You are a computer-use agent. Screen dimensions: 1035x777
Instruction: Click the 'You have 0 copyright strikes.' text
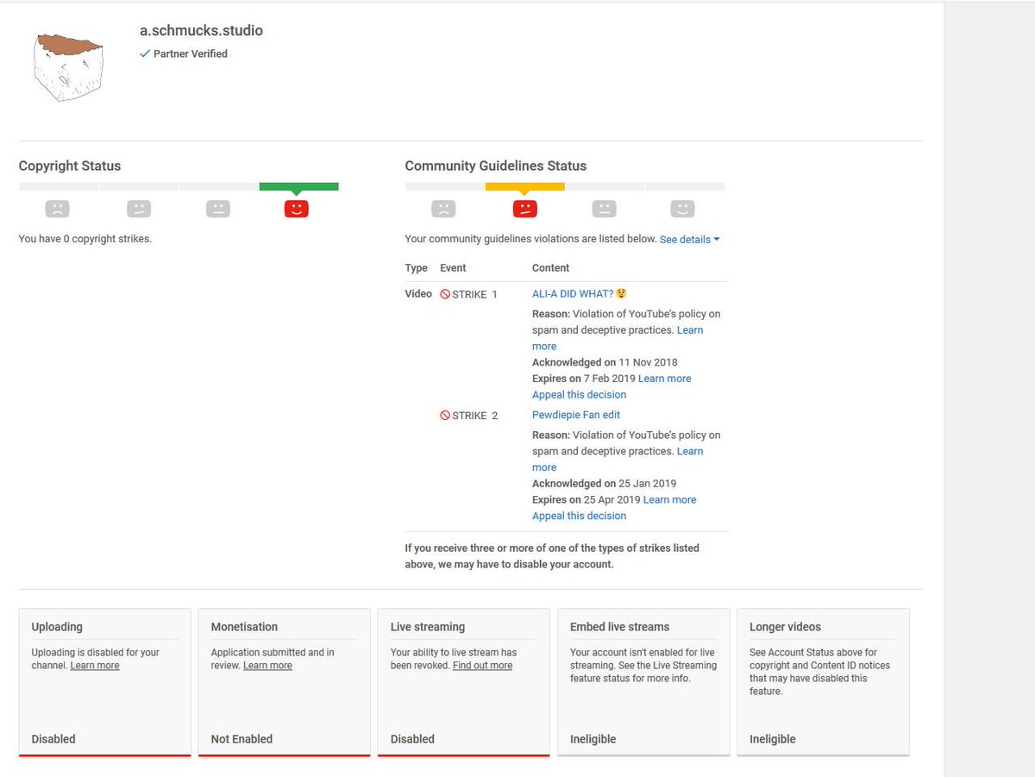[x=85, y=239]
